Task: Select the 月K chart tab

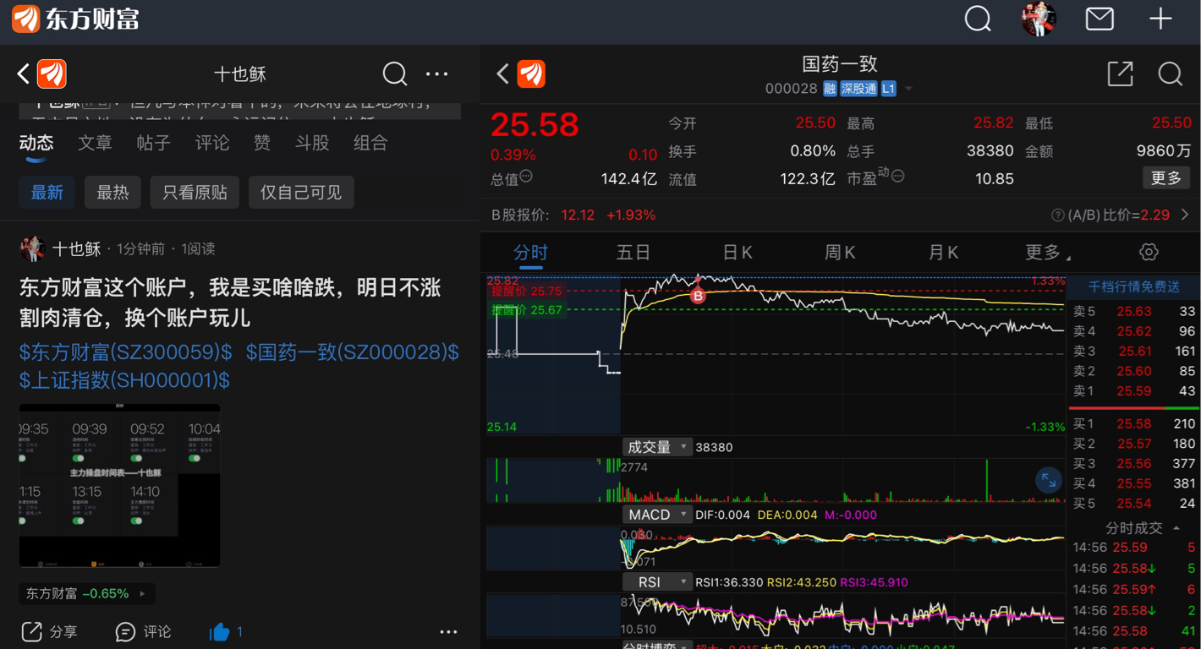Action: pos(943,253)
